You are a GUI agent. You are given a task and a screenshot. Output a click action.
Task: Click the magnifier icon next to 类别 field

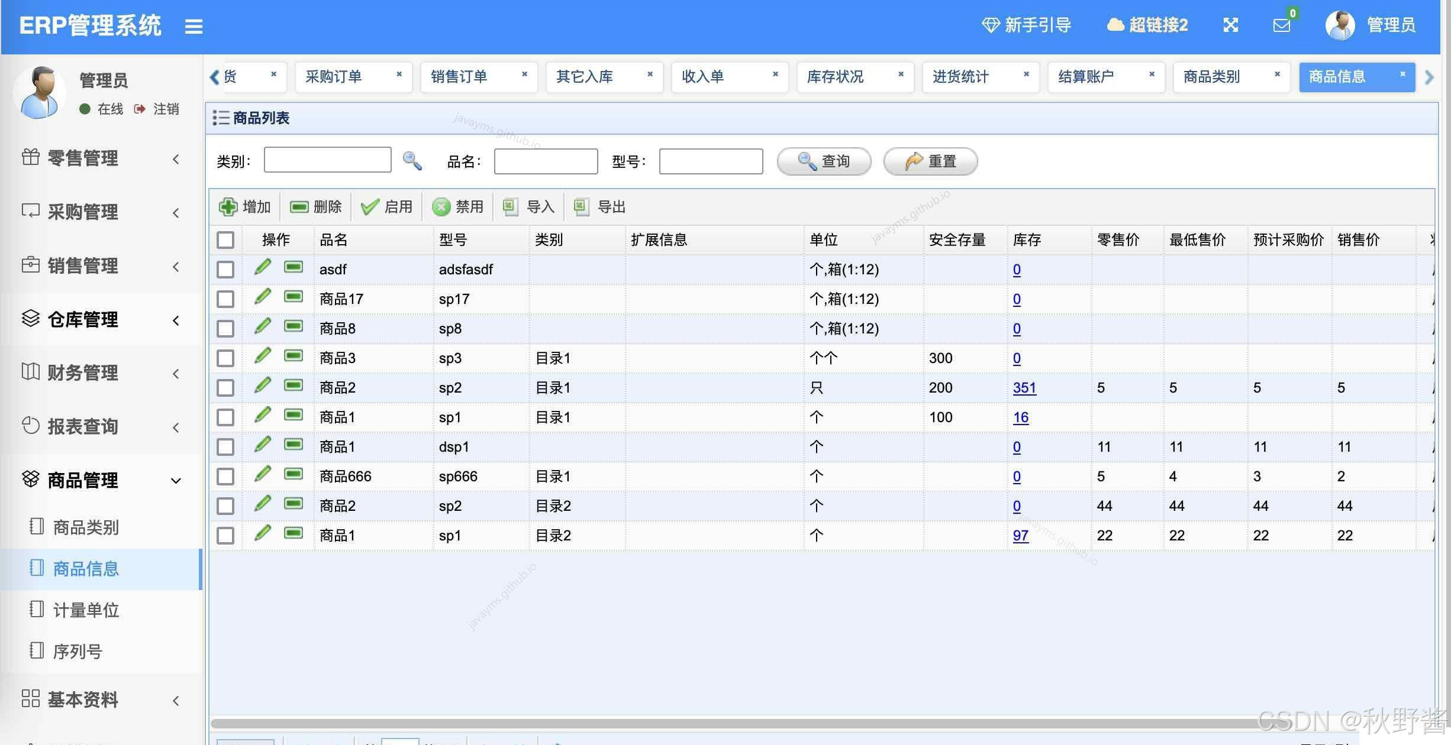[x=412, y=161]
